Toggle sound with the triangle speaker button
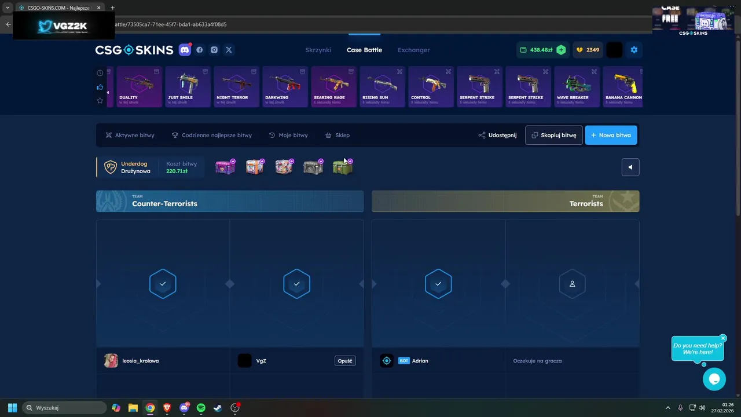The image size is (741, 417). click(630, 167)
